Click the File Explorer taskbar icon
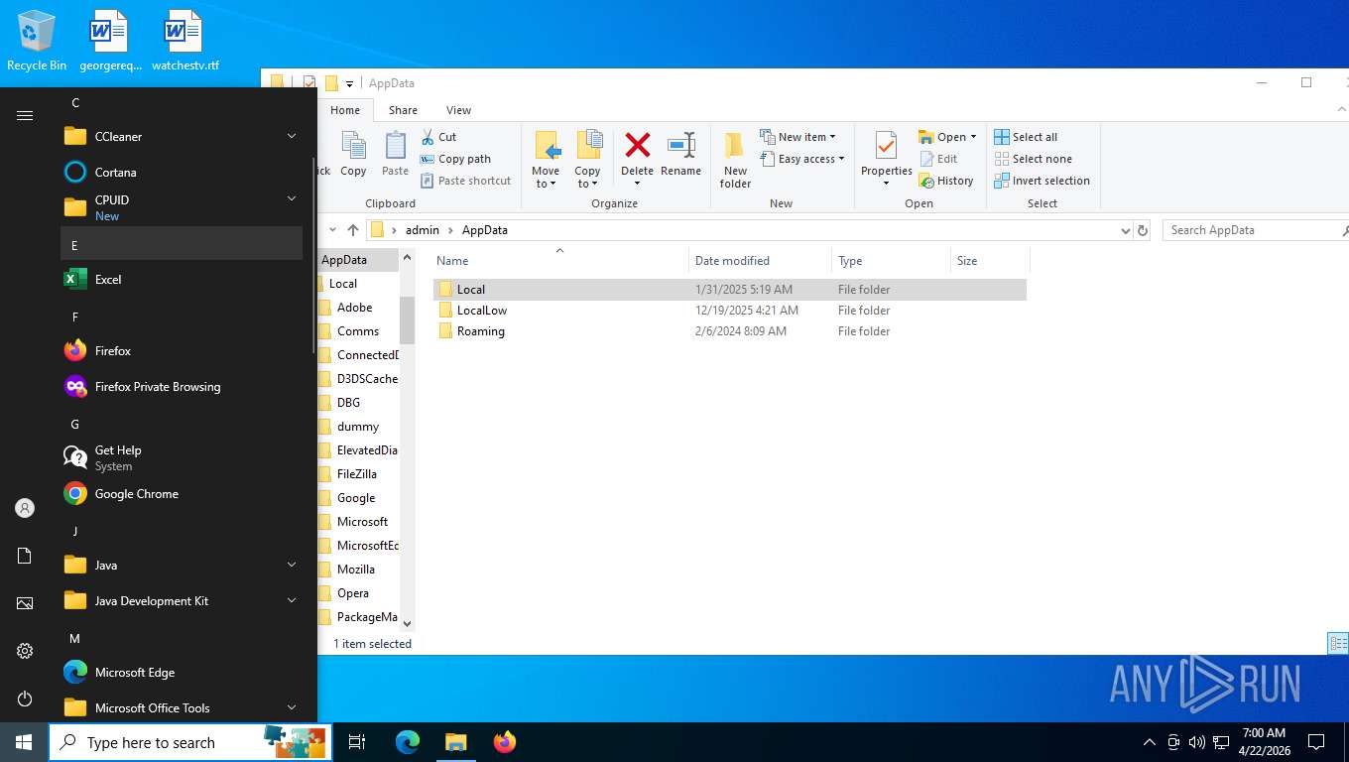Screen dimensions: 1349x762 tap(455, 742)
